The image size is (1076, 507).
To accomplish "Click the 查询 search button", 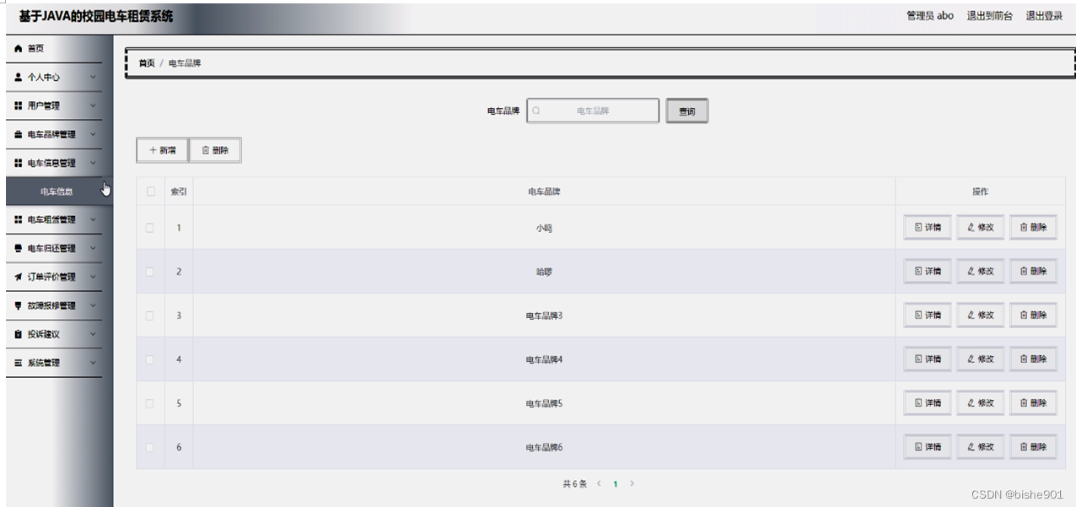I will [x=687, y=111].
